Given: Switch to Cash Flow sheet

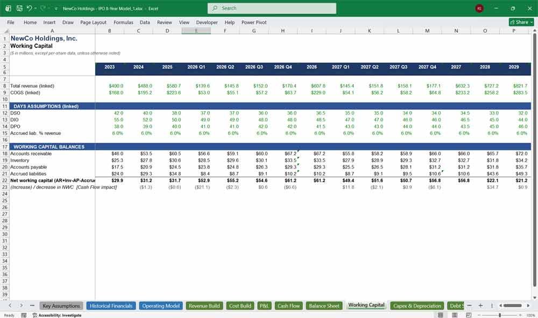Looking at the screenshot, I should (x=288, y=306).
